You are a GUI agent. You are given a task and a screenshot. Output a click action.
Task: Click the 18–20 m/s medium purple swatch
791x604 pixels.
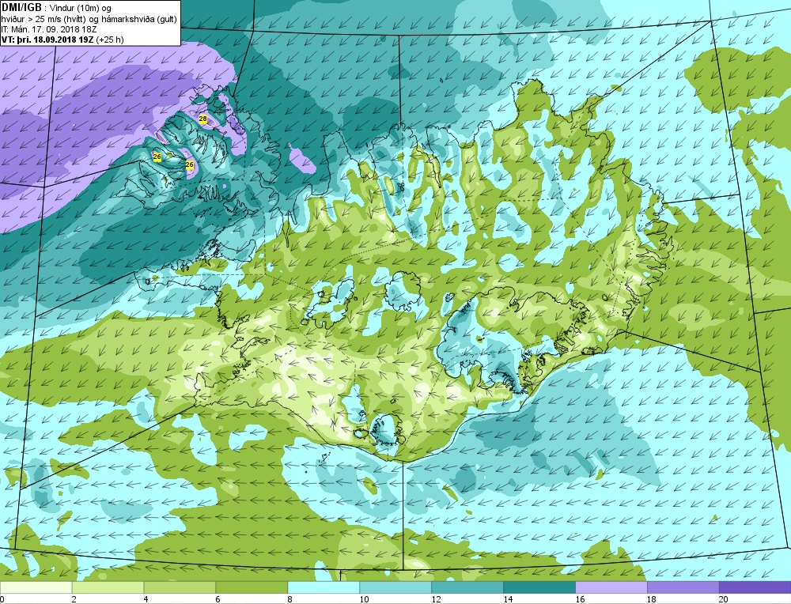[683, 587]
